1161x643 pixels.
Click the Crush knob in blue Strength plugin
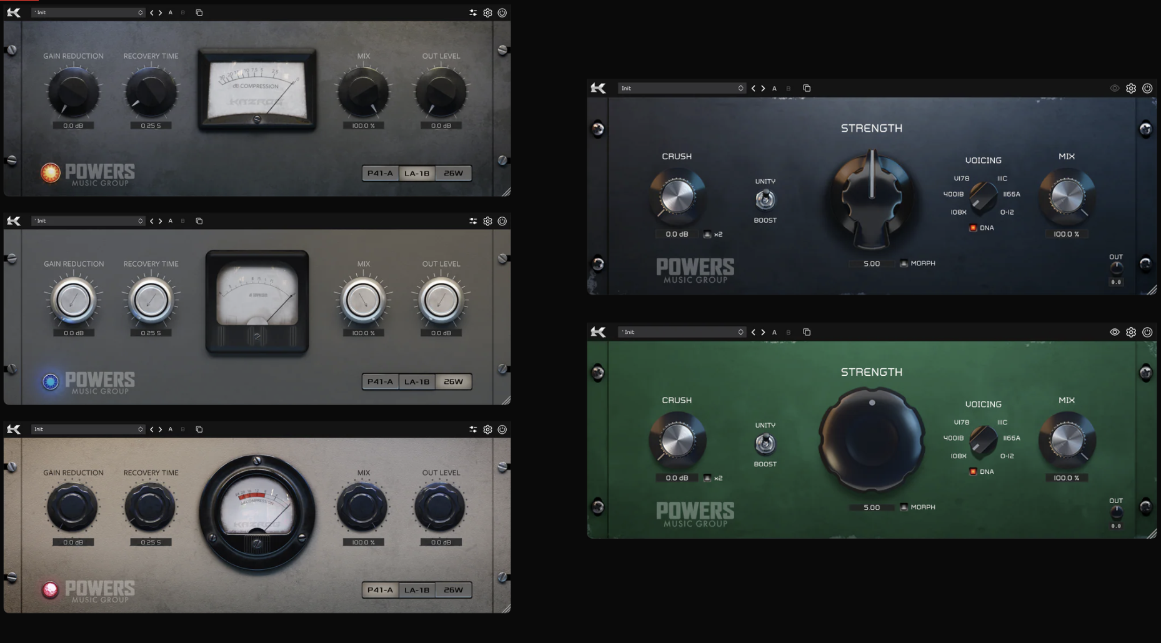(677, 197)
